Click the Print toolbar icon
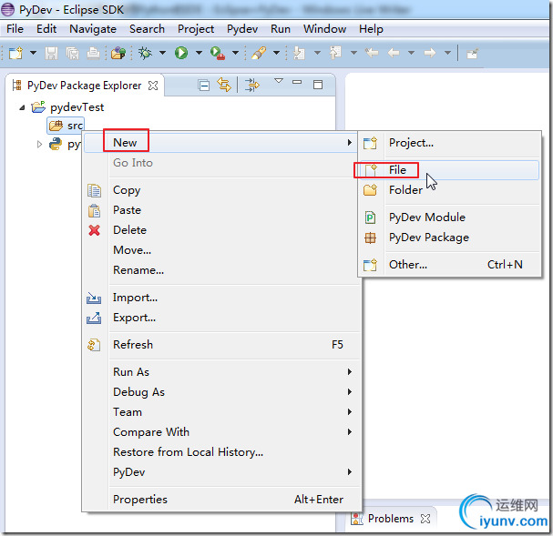This screenshot has width=553, height=536. [x=93, y=54]
